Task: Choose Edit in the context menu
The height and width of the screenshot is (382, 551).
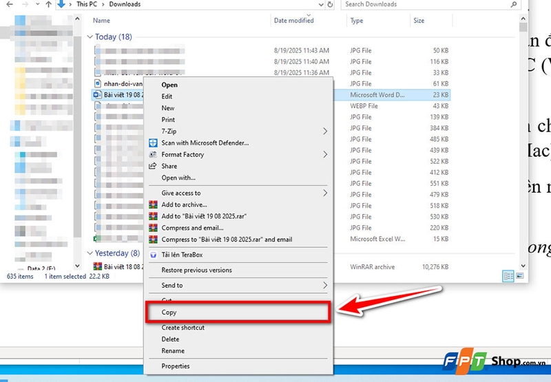Action: coord(238,96)
